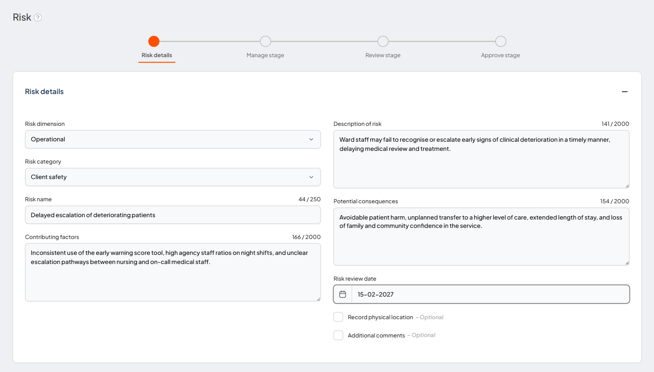This screenshot has width=654, height=372.
Task: Collapse the Risk details section with minus icon
Action: [x=625, y=92]
